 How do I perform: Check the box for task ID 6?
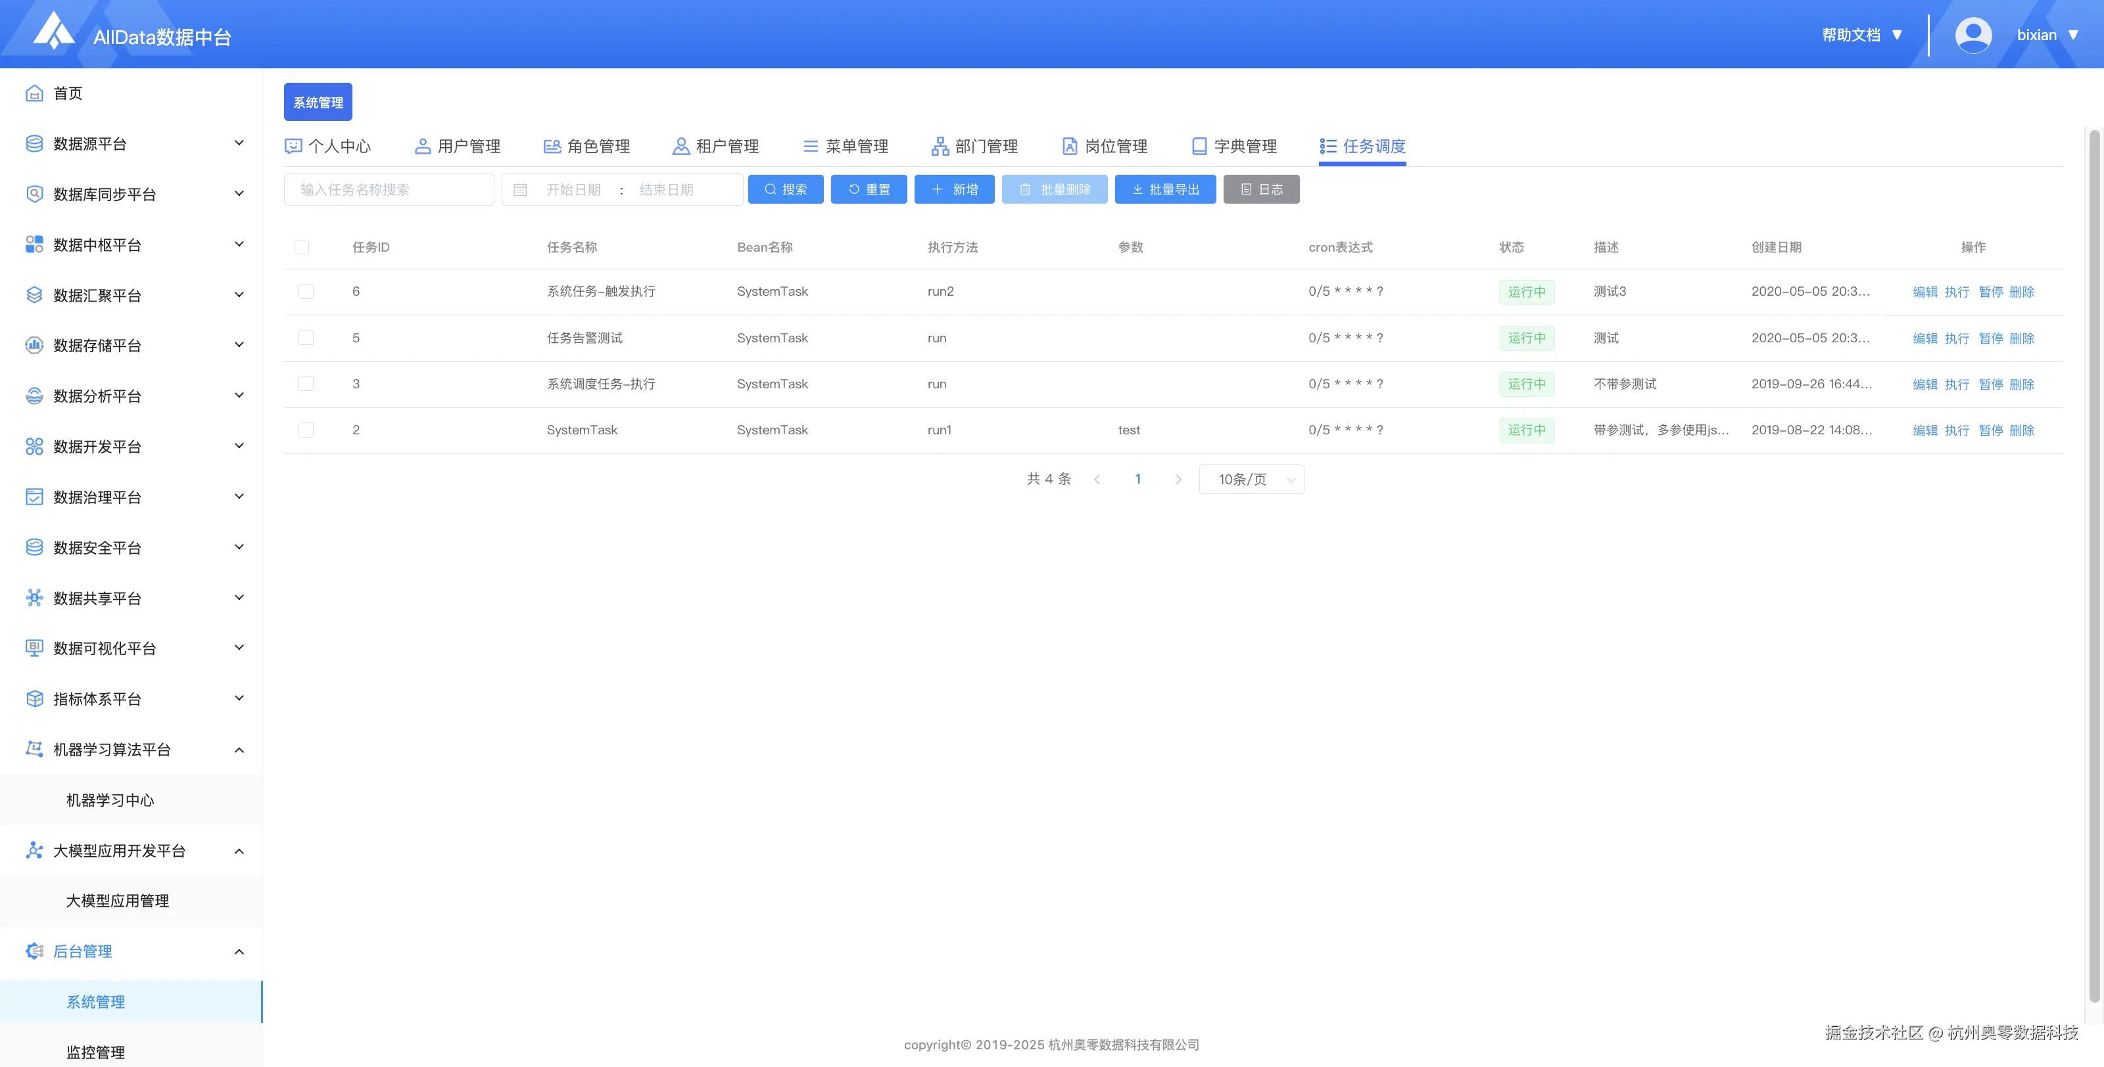(306, 292)
